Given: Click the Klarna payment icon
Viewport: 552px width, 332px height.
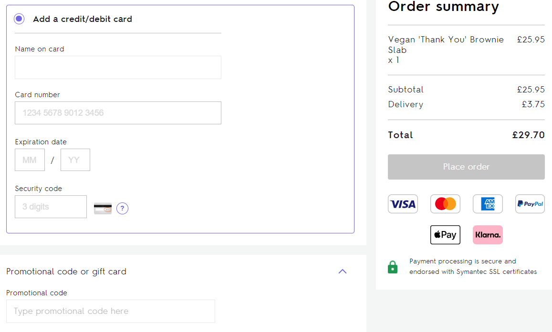Looking at the screenshot, I should click(488, 234).
